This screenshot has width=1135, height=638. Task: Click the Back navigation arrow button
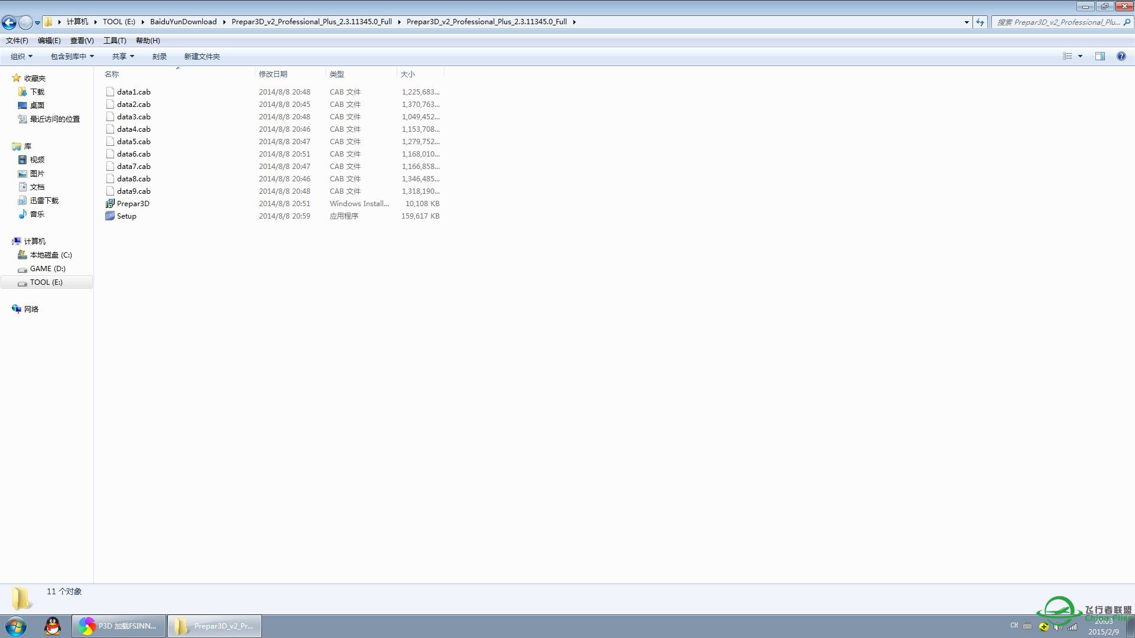pos(9,22)
